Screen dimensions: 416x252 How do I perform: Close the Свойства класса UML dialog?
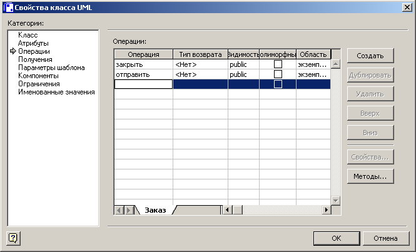click(407, 7)
